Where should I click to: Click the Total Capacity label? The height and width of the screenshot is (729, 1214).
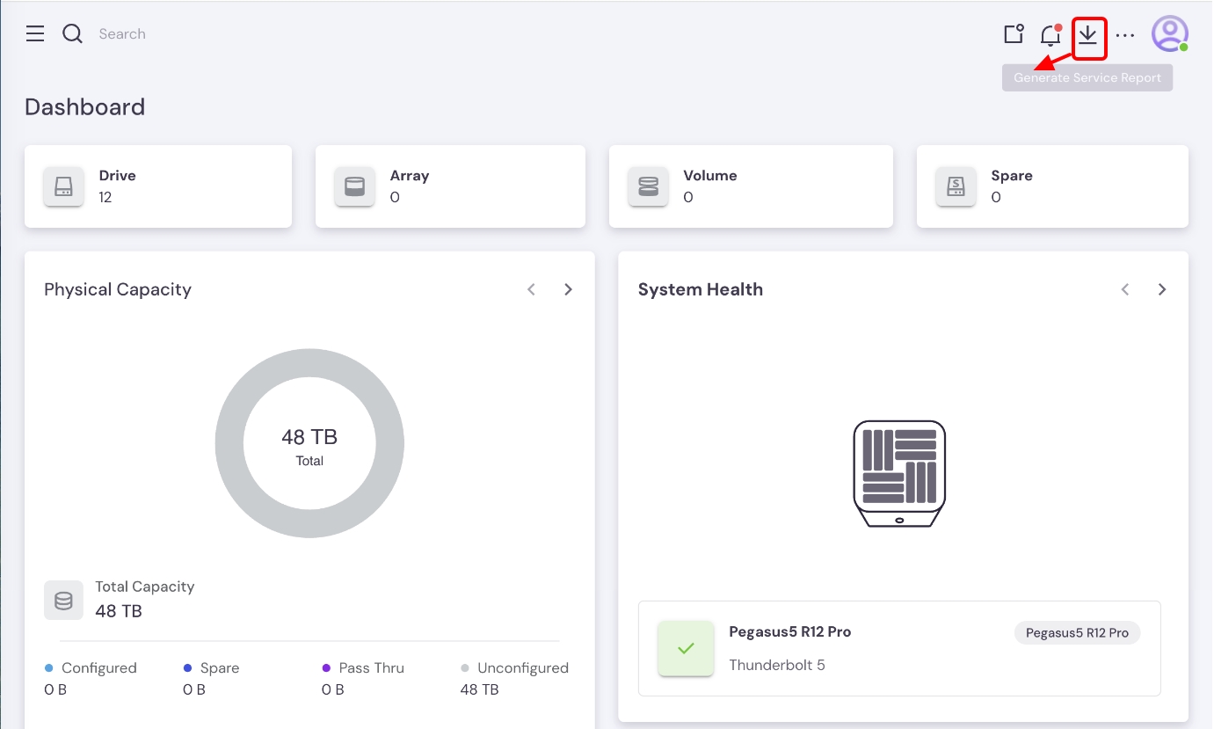145,587
